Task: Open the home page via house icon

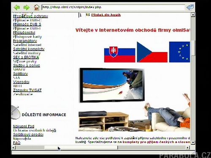Action: (x=37, y=7)
